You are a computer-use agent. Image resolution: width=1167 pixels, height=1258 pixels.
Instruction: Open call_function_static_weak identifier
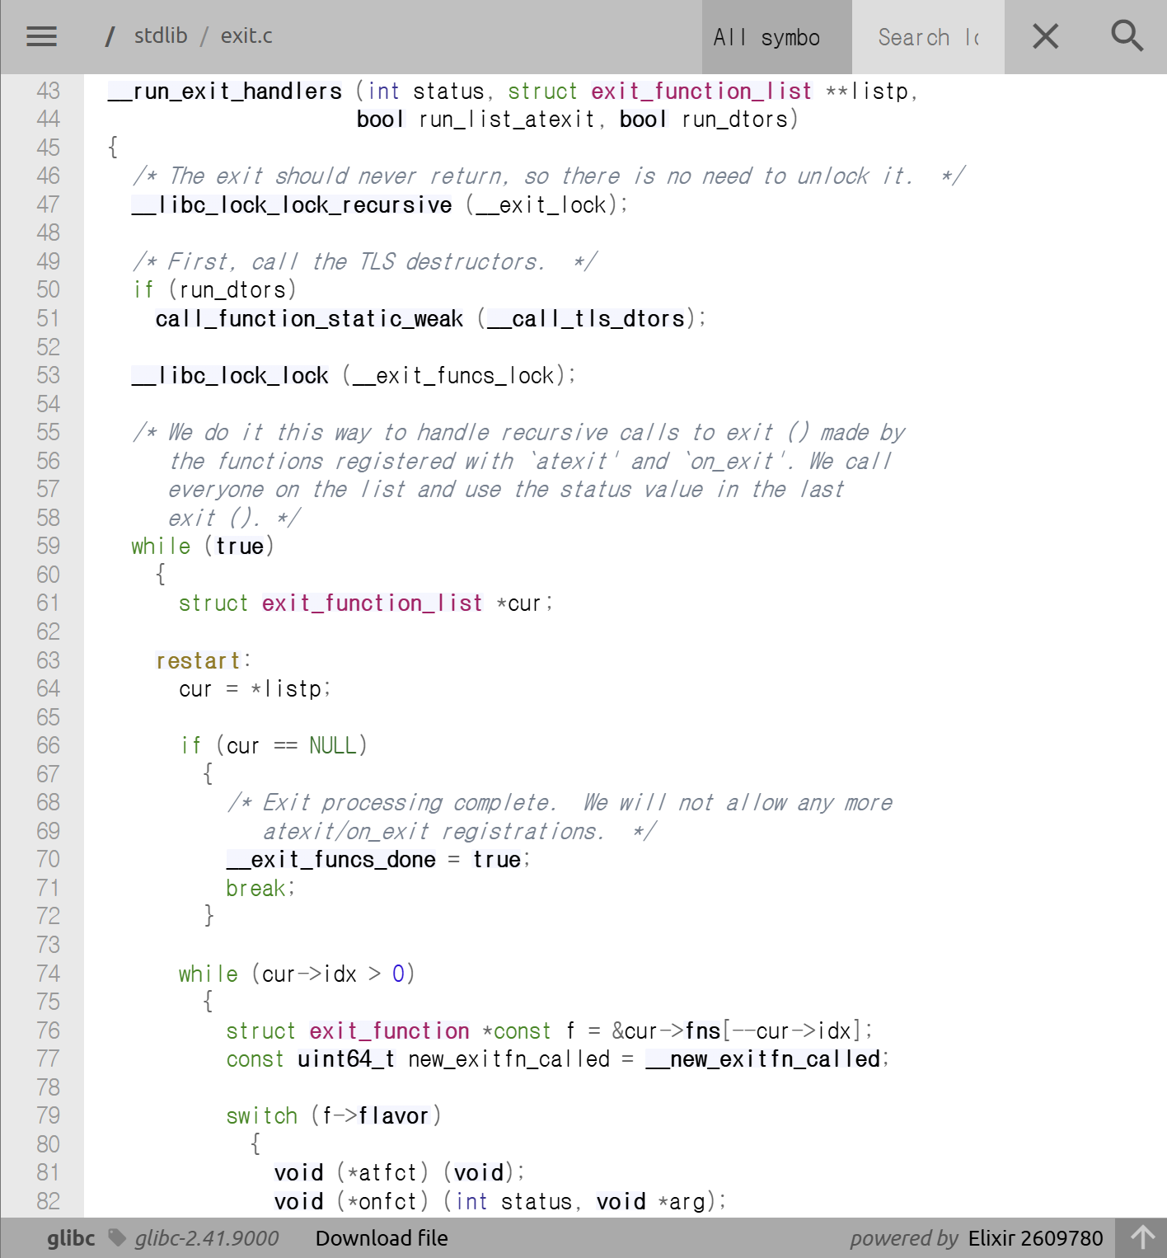[x=309, y=318]
